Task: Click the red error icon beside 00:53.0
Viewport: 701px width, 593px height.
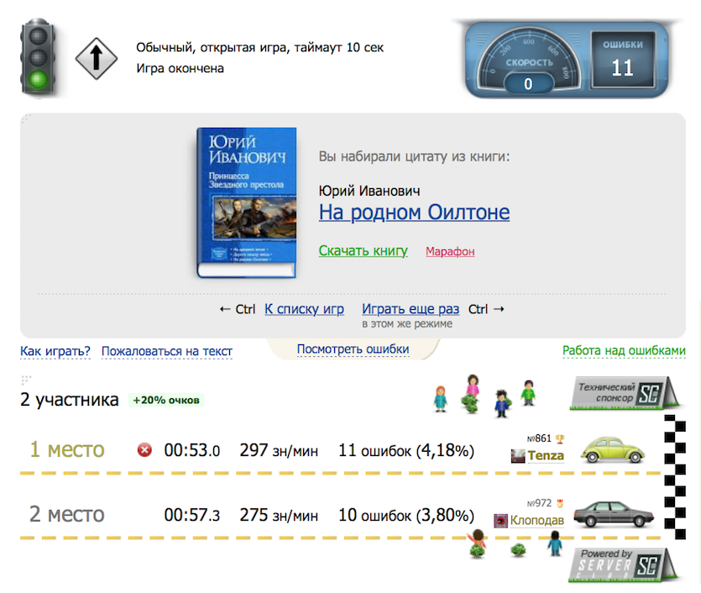Action: click(144, 451)
